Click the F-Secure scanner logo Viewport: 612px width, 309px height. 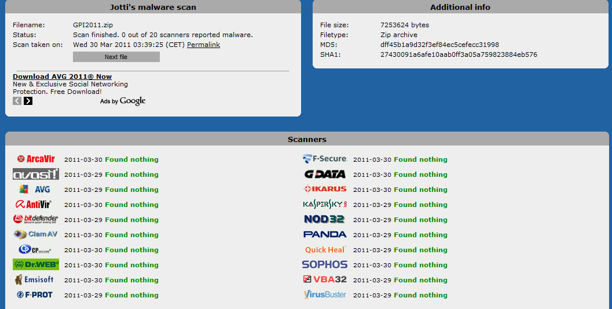pyautogui.click(x=325, y=159)
